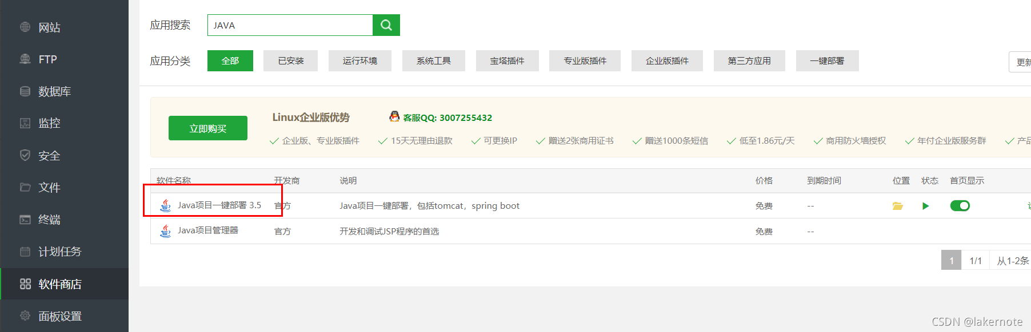This screenshot has height=332, width=1031.
Task: Click into the 应用搜索 input field
Action: (x=290, y=25)
